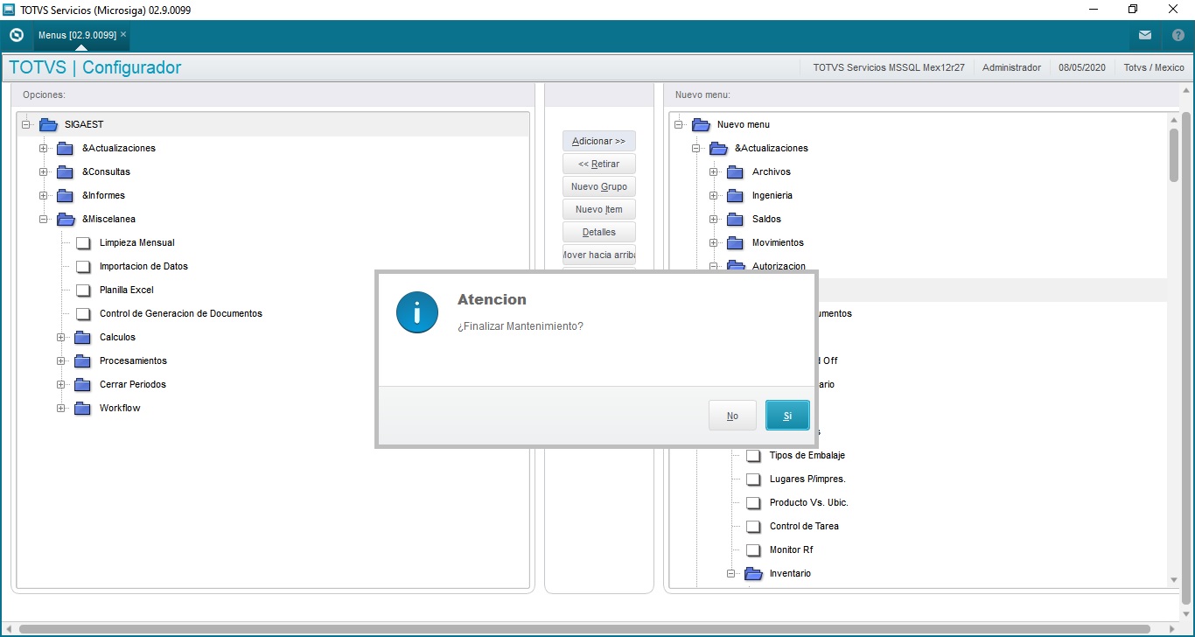The width and height of the screenshot is (1195, 637).
Task: Expand the Cerrar Periodos node
Action: click(x=60, y=384)
